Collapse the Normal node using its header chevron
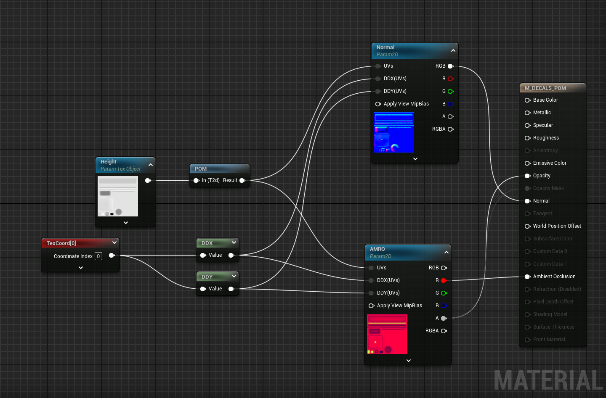The image size is (606, 398). coord(453,50)
